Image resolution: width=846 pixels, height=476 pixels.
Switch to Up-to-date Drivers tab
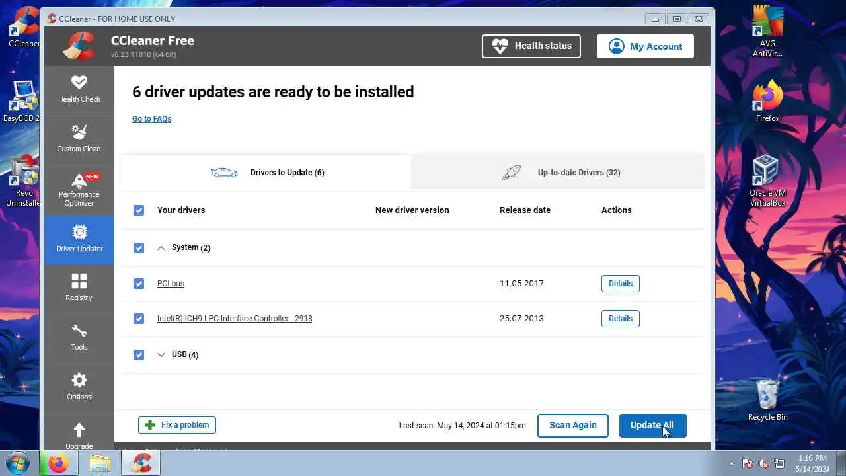point(558,173)
